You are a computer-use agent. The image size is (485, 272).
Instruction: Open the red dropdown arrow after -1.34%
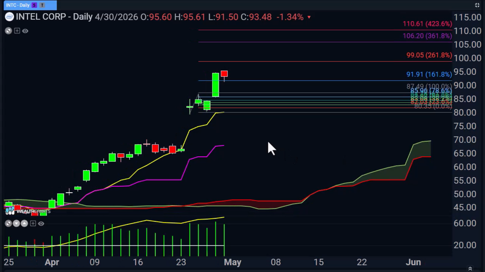coord(309,17)
